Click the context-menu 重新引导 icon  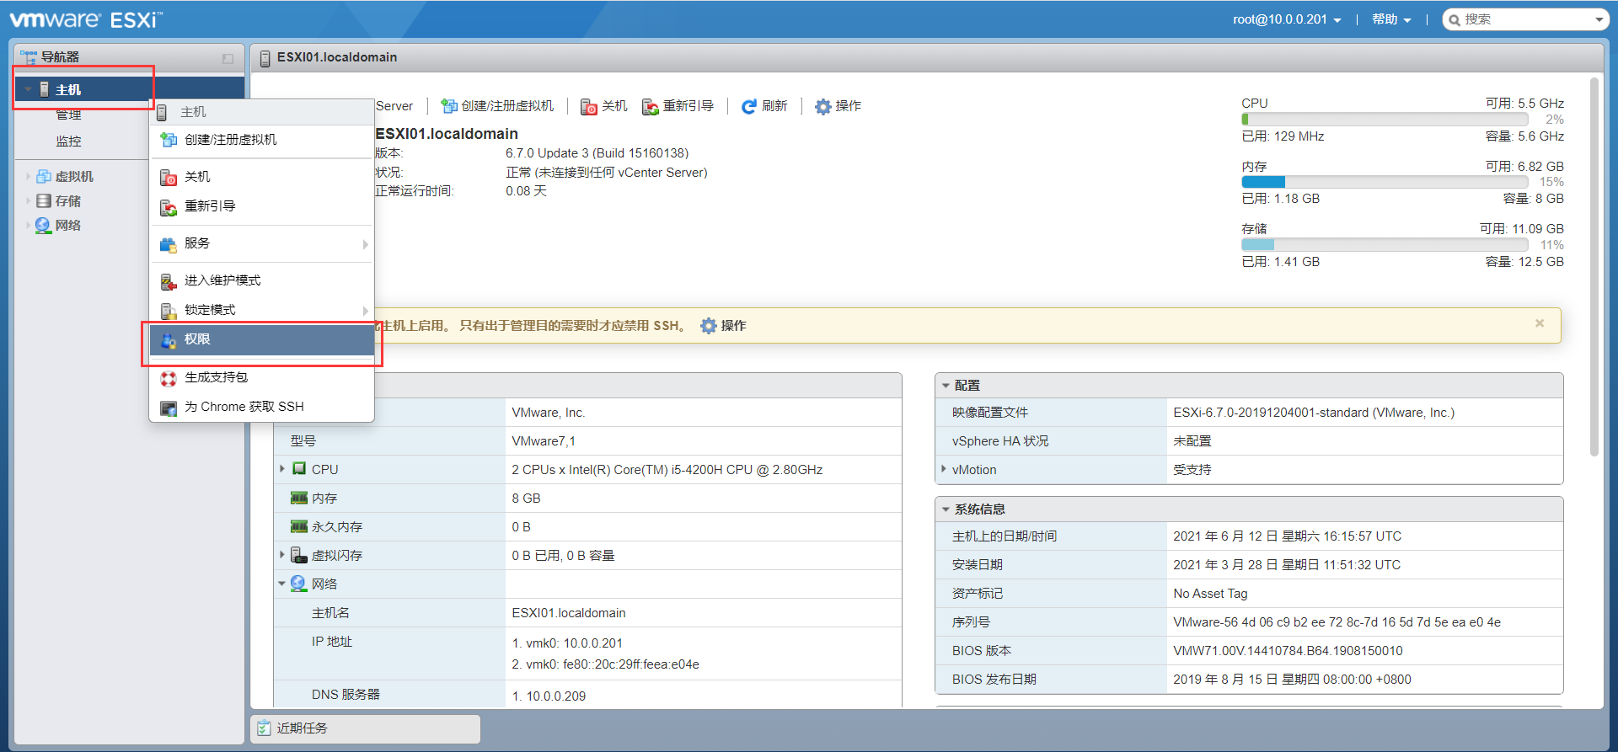pyautogui.click(x=169, y=207)
